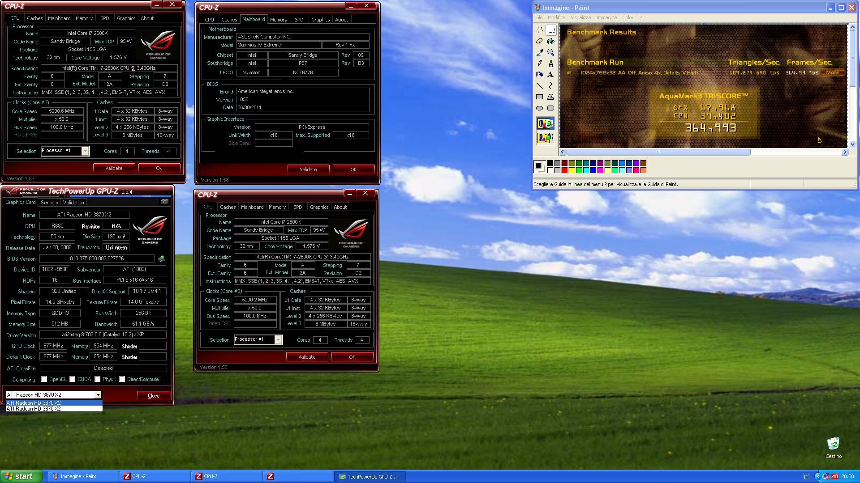The image size is (860, 483).
Task: Select the rectangular selection tool in Paint
Action: point(551,30)
